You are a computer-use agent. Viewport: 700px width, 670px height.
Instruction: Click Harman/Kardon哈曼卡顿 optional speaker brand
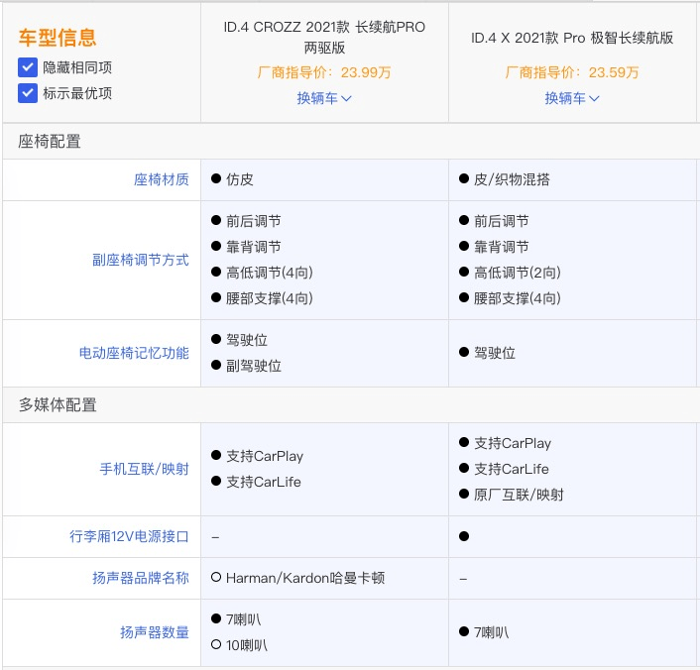305,578
